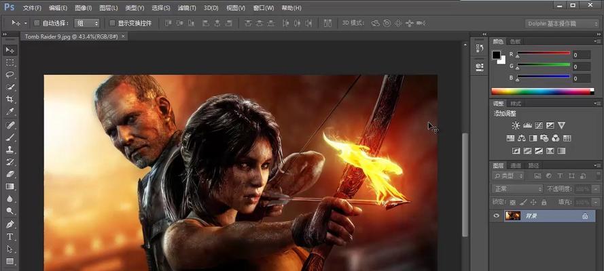Toggle lock transparent pixels icon
Screen dimensions: 604x271
pos(513,202)
